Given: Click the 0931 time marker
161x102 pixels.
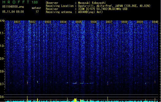Looking at the screenshot, I should [17, 22].
